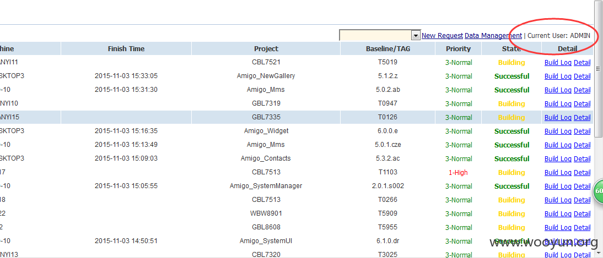Open Detail for the 1-High CBL7513 row
This screenshot has height=258, width=603.
coord(582,172)
